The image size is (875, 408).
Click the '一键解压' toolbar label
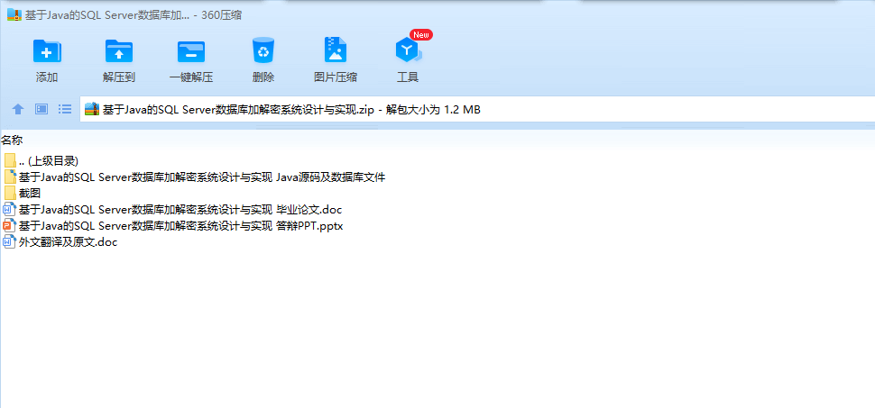(x=191, y=77)
